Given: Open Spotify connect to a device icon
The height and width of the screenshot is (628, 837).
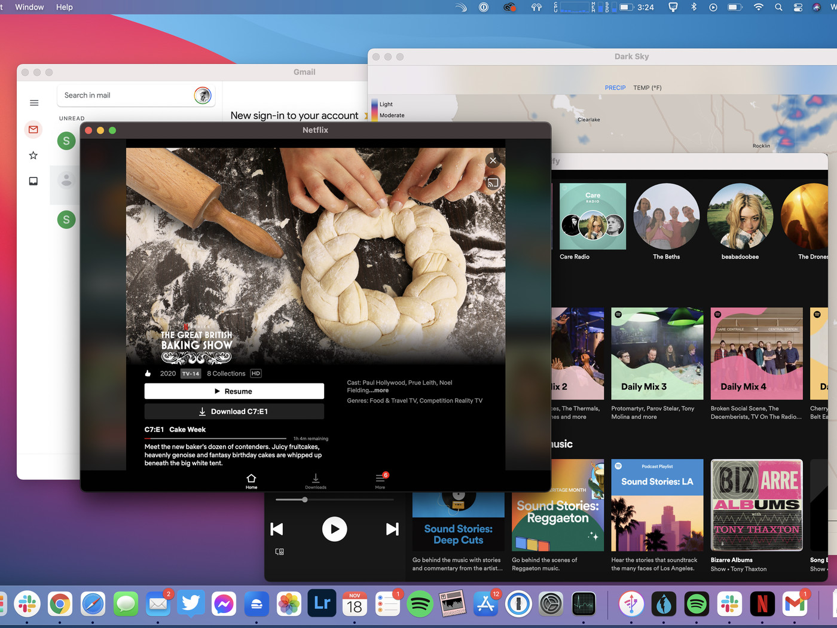Looking at the screenshot, I should coord(279,551).
